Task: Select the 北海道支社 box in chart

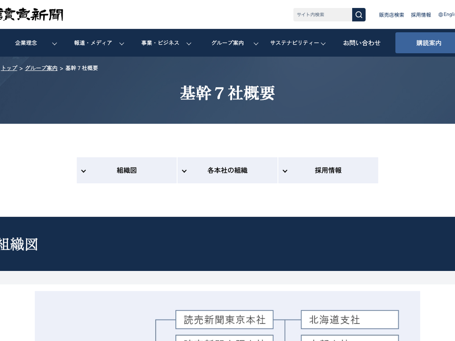Action: pyautogui.click(x=350, y=320)
